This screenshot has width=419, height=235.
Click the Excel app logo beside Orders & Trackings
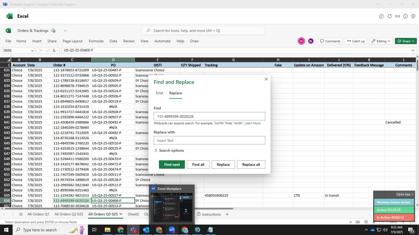click(x=8, y=31)
